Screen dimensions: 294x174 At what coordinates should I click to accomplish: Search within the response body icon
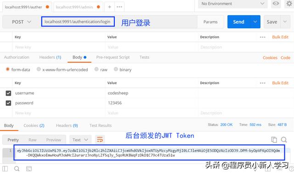(284, 139)
